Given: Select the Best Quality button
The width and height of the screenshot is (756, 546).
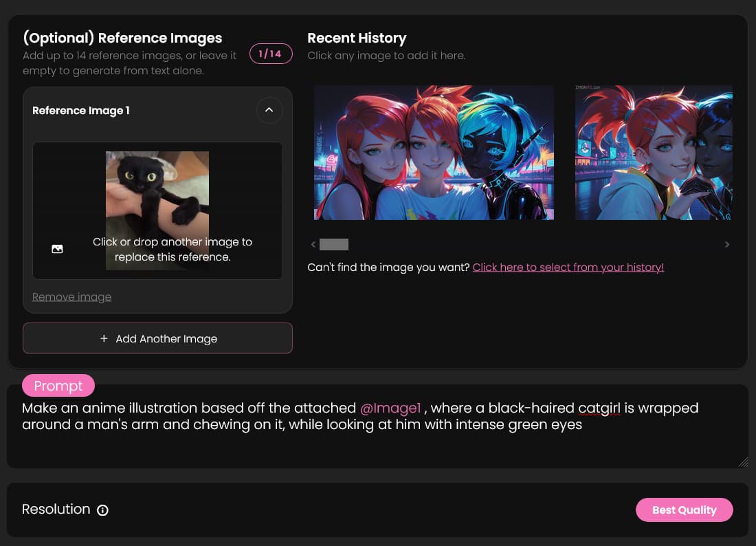Looking at the screenshot, I should click(684, 510).
